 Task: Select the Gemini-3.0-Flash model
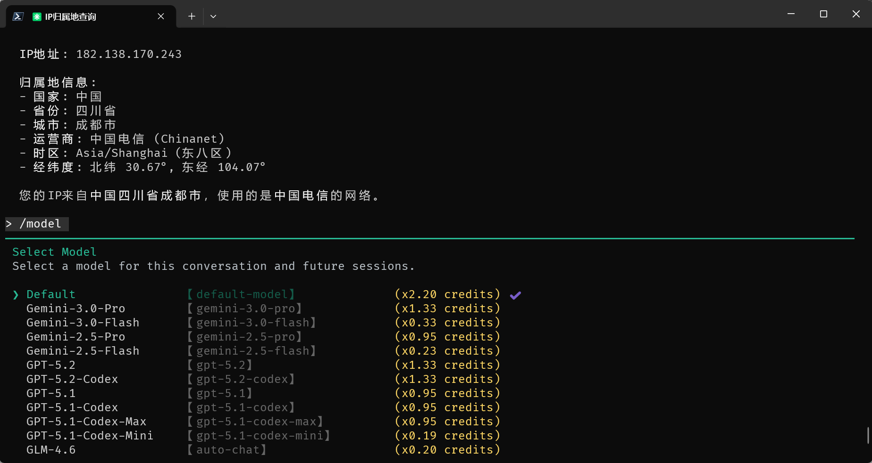(x=83, y=323)
